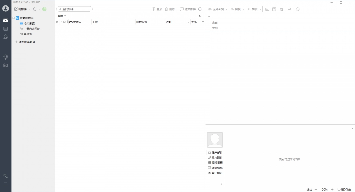Sort by the 大小 column header
Image resolution: width=355 pixels, height=192 pixels.
[x=194, y=22]
